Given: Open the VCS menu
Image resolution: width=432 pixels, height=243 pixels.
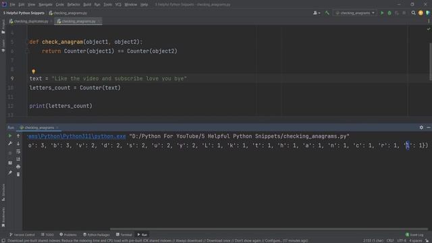Looking at the screenshot, I should point(118,5).
